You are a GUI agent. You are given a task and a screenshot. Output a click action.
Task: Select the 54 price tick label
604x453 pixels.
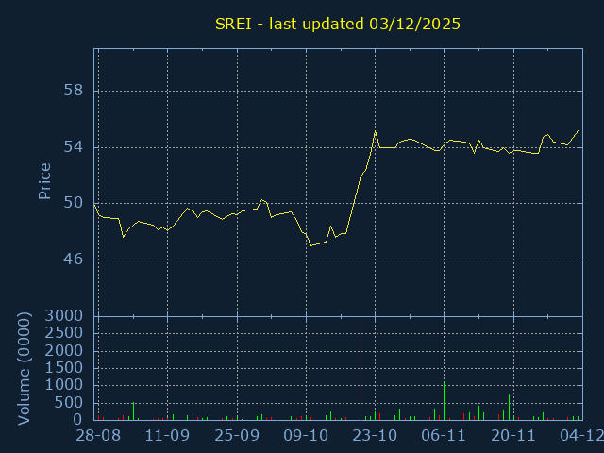(x=74, y=146)
